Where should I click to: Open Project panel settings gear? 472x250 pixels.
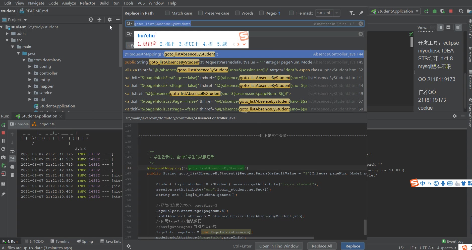[110, 20]
